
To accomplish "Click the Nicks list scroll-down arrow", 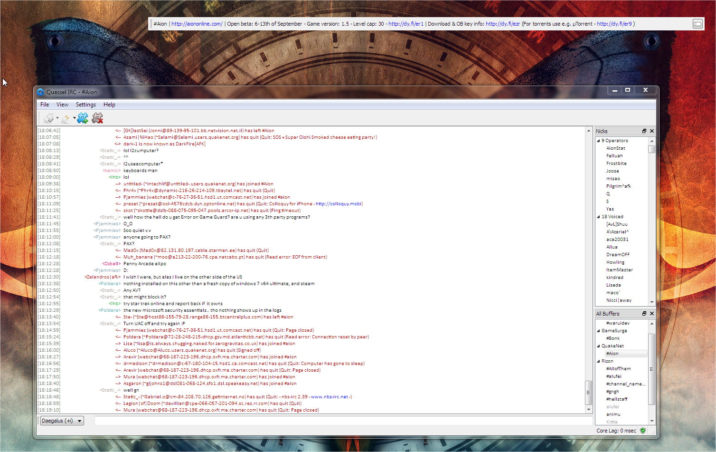I will [652, 302].
